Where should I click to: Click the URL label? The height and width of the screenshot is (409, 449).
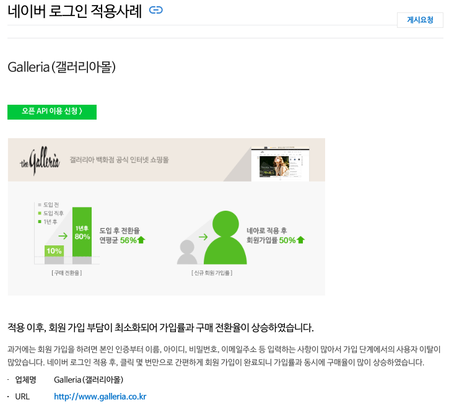click(22, 397)
